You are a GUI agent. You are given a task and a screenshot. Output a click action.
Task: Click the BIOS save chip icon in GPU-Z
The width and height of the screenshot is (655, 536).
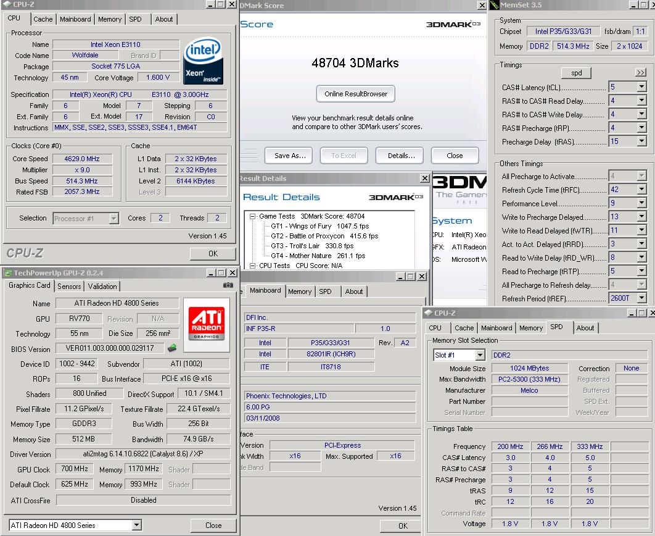[172, 348]
